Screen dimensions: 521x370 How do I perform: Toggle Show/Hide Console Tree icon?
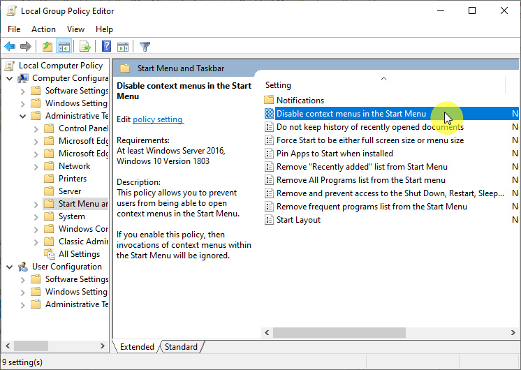coord(64,47)
